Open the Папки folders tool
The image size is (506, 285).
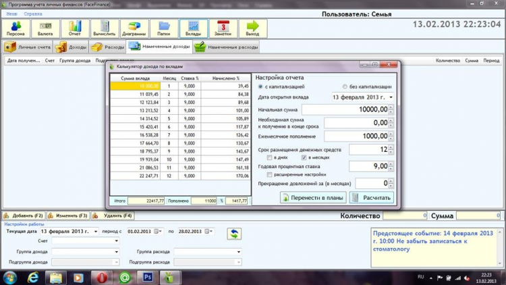coord(164,28)
